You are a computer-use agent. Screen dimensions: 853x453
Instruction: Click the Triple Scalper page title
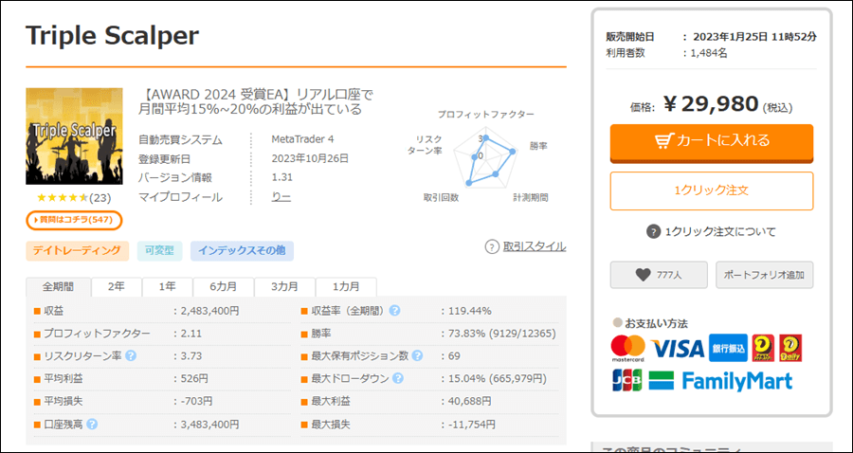tap(112, 36)
